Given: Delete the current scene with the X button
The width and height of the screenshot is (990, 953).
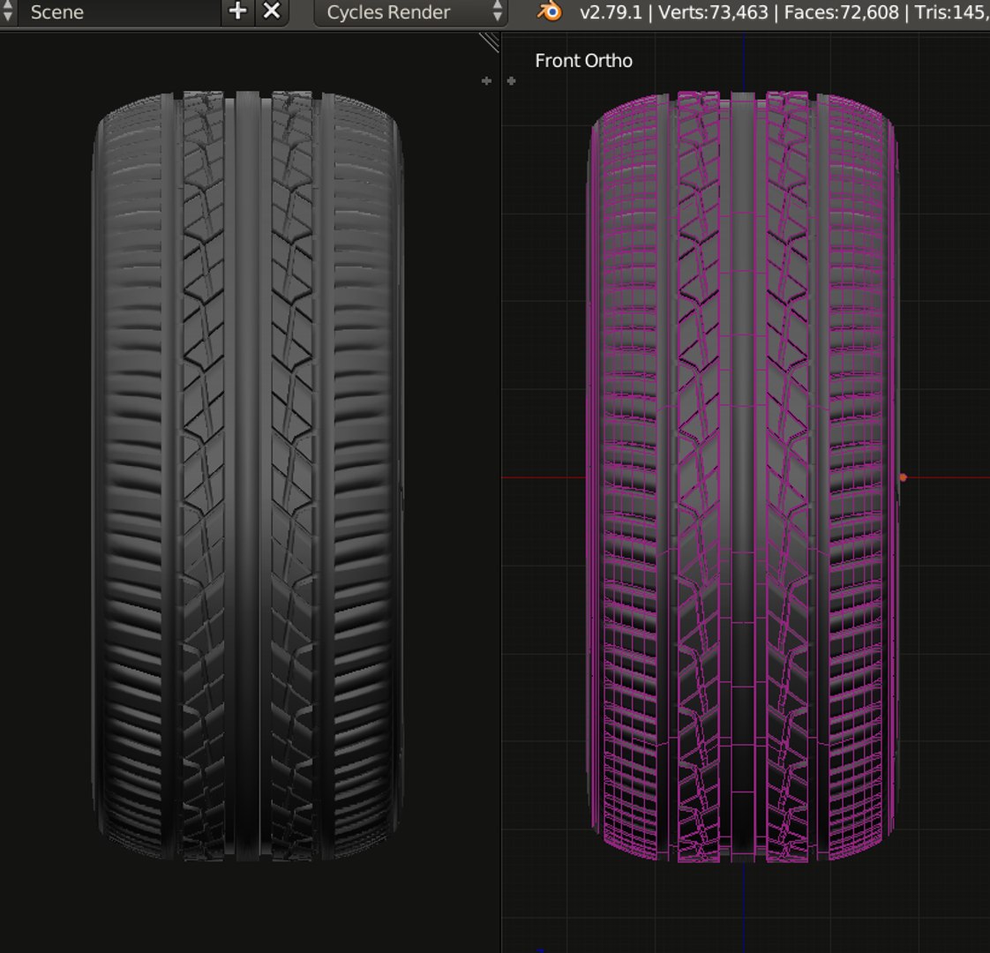Looking at the screenshot, I should point(272,11).
